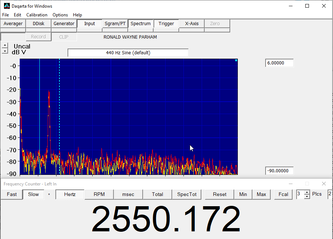Image resolution: width=333 pixels, height=239 pixels.
Task: Open the Calibration menu
Action: coord(36,15)
